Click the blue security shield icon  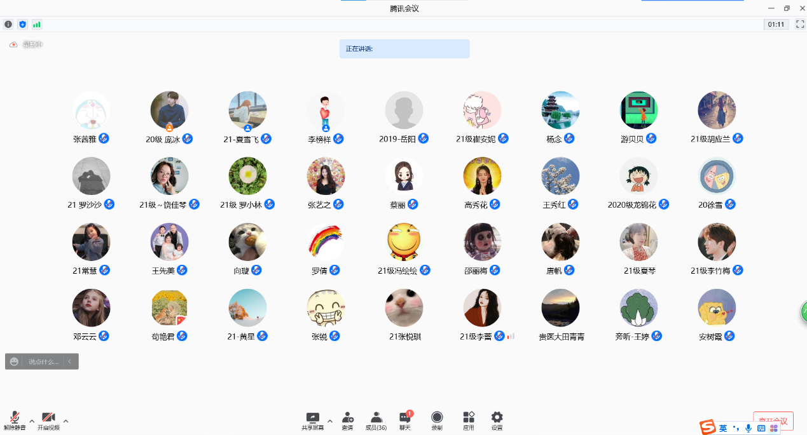point(23,24)
